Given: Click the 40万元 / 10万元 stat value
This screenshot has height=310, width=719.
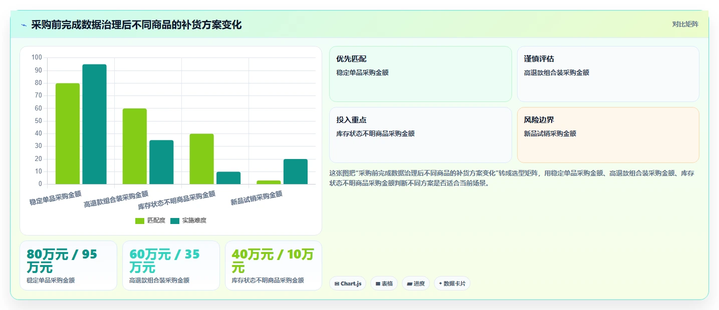Looking at the screenshot, I should pos(273,260).
